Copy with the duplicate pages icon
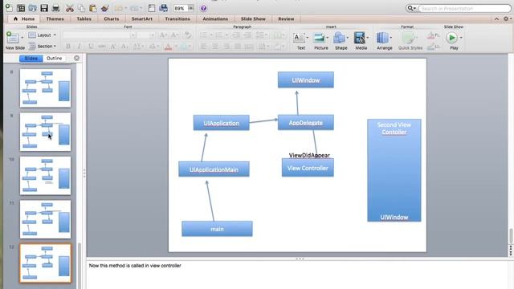Image resolution: width=514 pixels, height=289 pixels. point(81,8)
